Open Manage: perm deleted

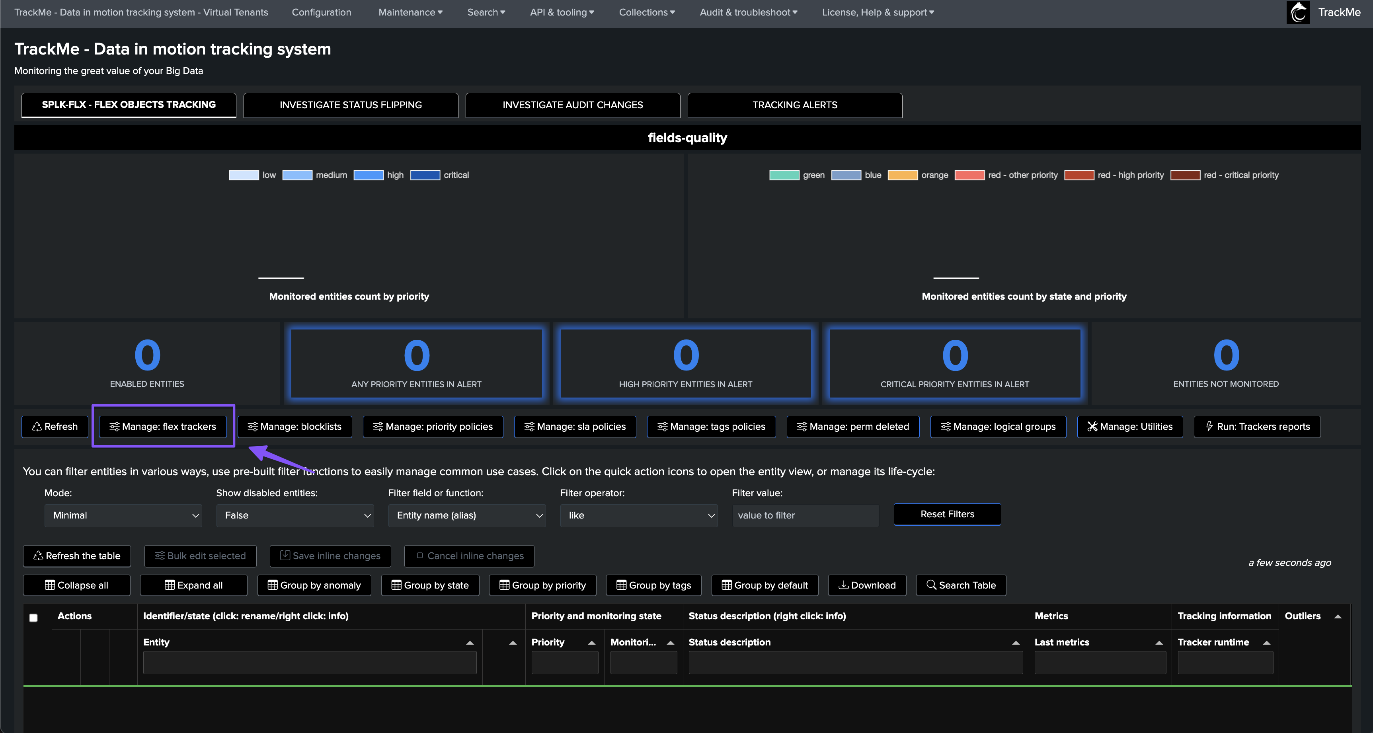(x=853, y=427)
